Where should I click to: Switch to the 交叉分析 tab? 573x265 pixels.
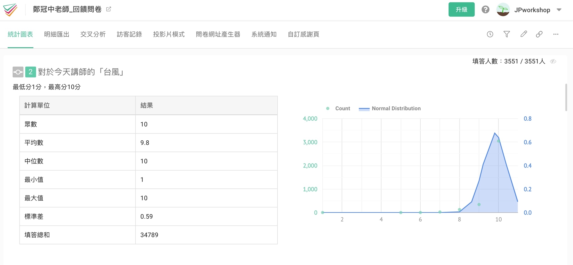[x=93, y=34]
